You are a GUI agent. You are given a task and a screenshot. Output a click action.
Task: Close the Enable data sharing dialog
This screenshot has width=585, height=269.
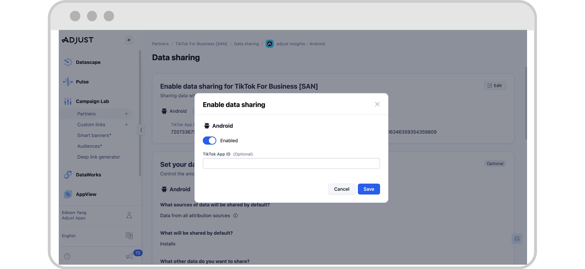(x=377, y=104)
